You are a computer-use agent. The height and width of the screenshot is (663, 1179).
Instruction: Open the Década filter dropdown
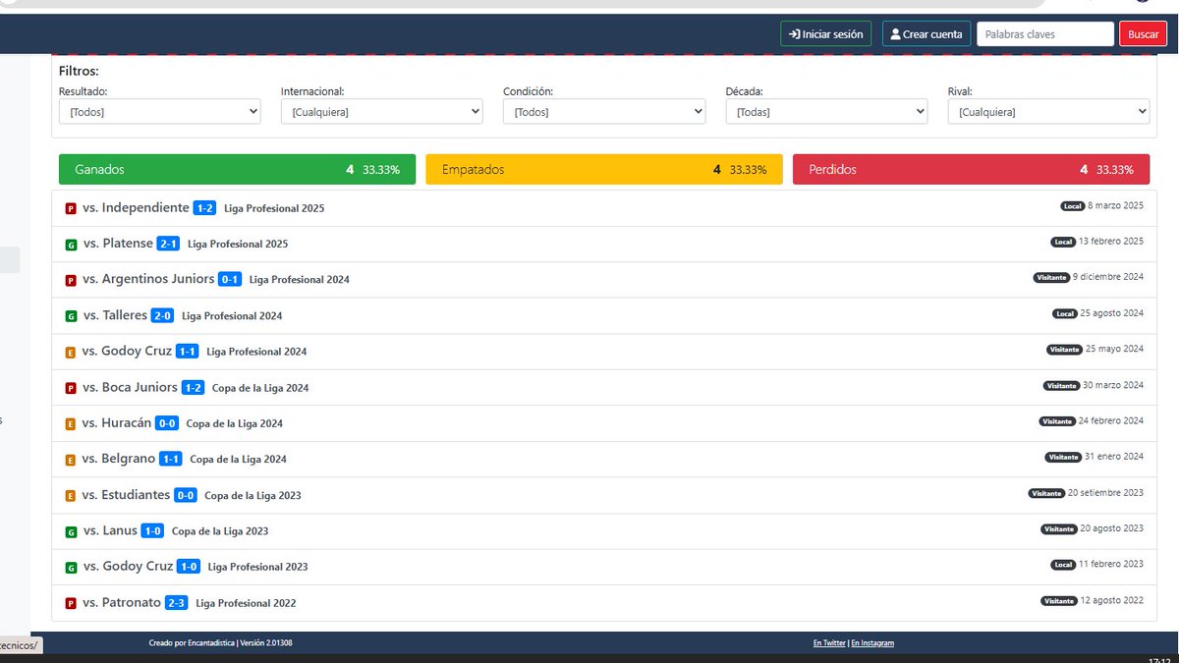[826, 112]
